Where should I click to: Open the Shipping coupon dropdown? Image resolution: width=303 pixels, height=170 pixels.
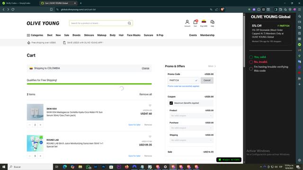tap(191, 140)
